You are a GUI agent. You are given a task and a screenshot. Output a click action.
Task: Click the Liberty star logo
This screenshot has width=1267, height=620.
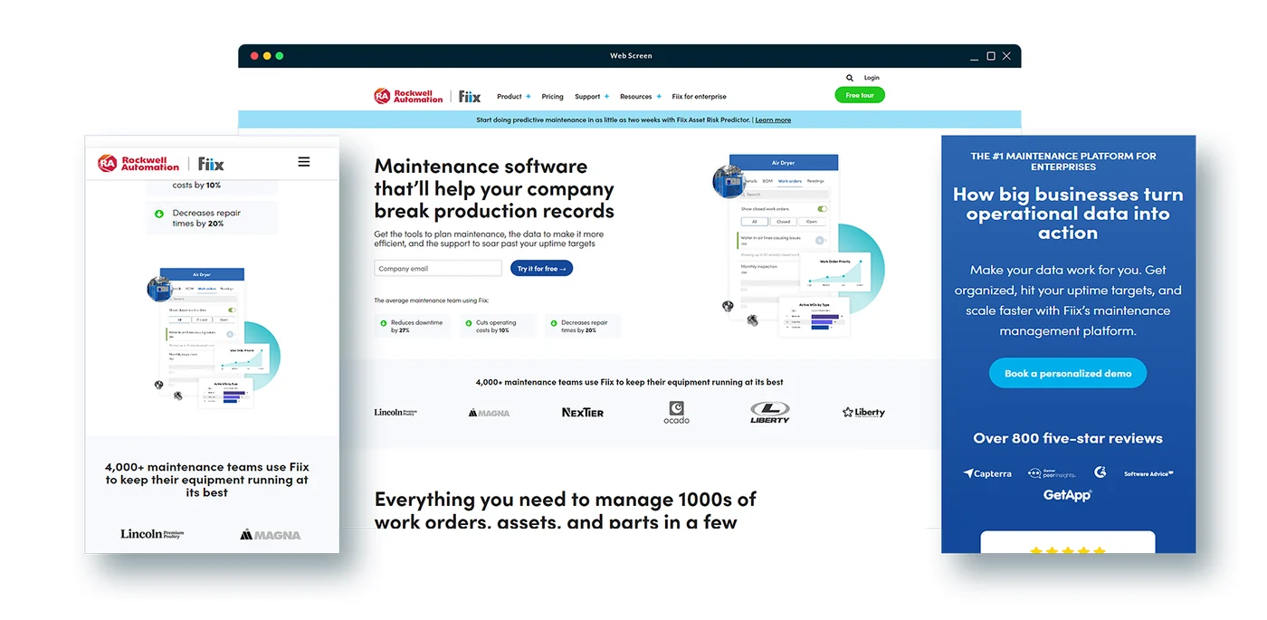863,413
